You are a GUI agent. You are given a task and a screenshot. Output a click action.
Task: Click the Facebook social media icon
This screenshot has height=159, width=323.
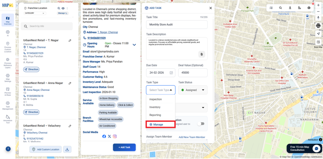pyautogui.click(x=104, y=136)
